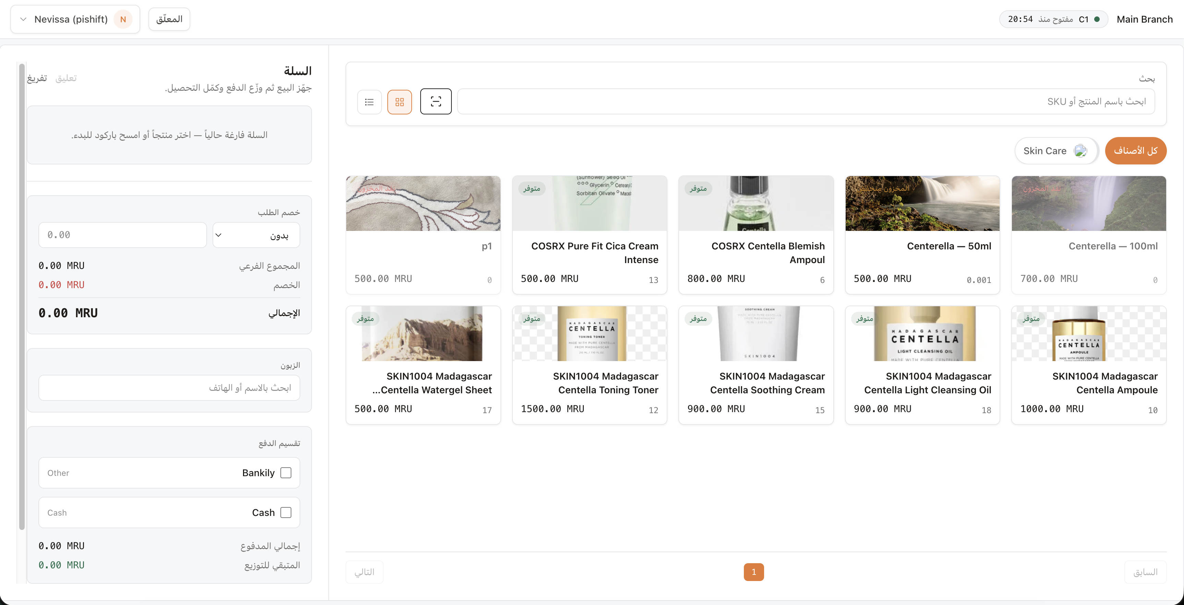The height and width of the screenshot is (605, 1184).
Task: Click the المتبقي للتوزيع remaining label
Action: tap(272, 565)
